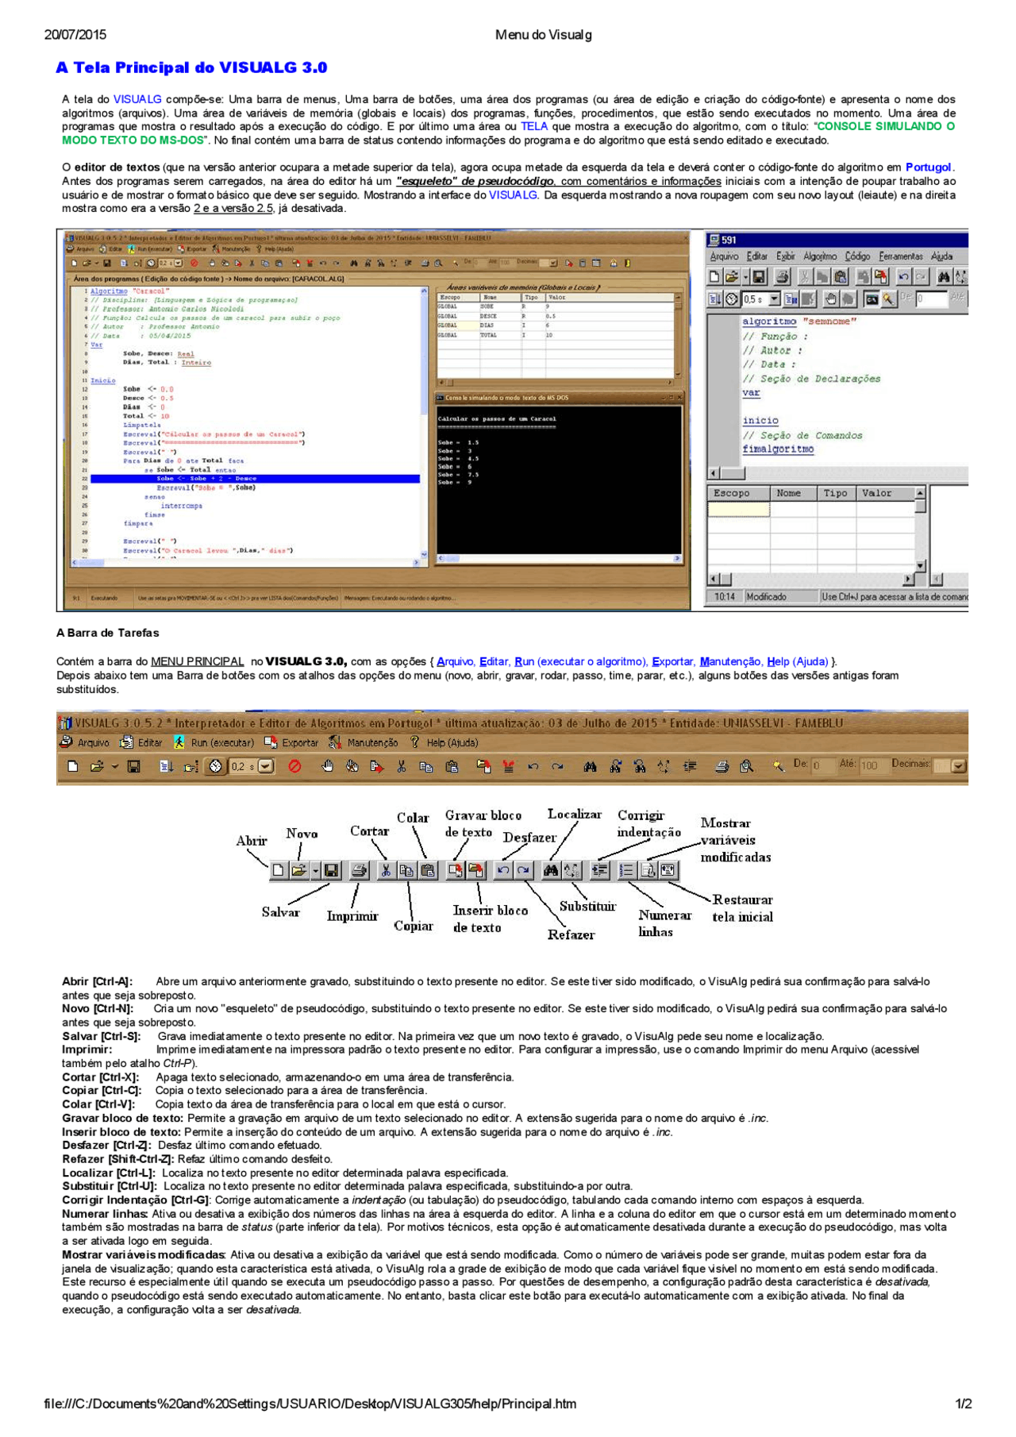Screen dimensions: 1016x1437
Task: Open the Run (executar) menu in the brown menu bar
Action: point(214,742)
